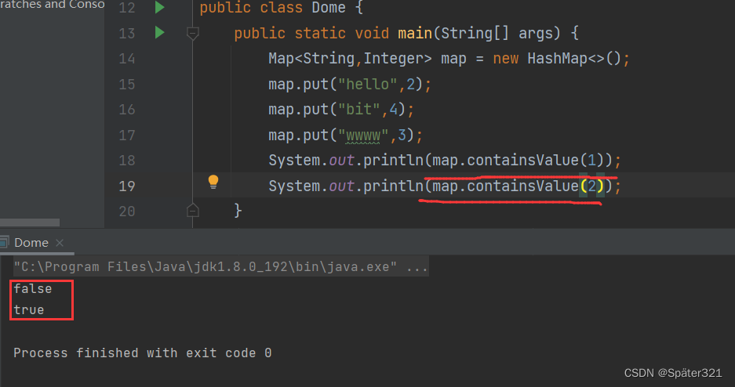Click the "Process finished with exit code 0" message
Viewport: 735px width, 387px height.
coord(142,353)
